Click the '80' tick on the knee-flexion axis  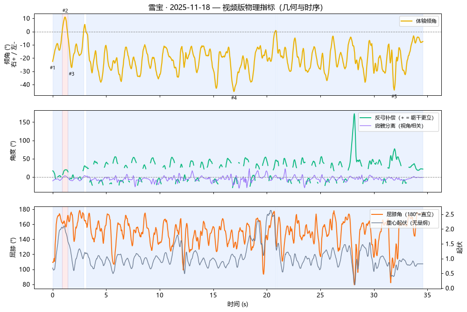coord(27,284)
